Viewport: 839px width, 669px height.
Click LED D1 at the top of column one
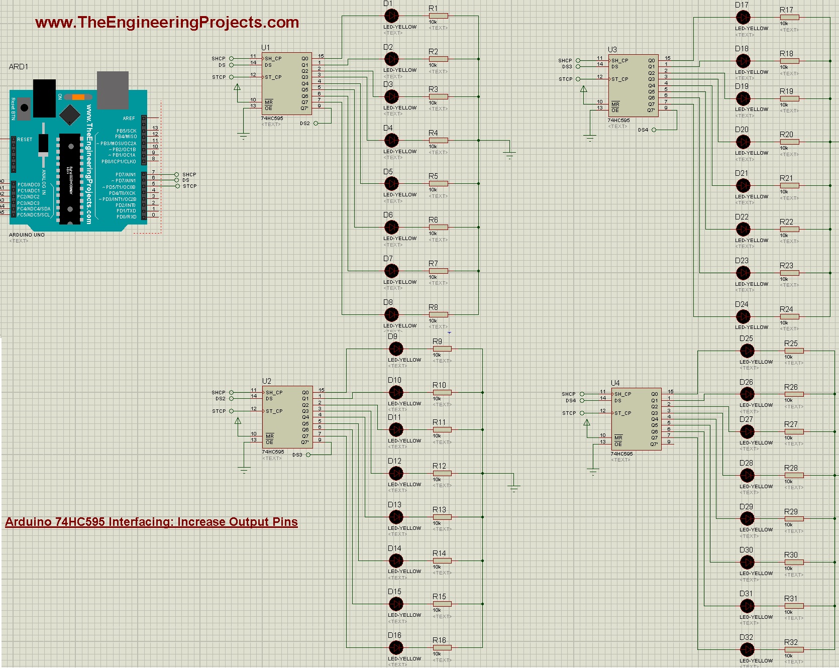[391, 16]
